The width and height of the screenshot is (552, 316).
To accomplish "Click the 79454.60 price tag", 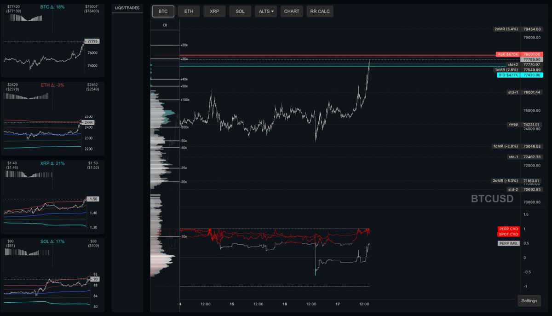I will click(532, 29).
